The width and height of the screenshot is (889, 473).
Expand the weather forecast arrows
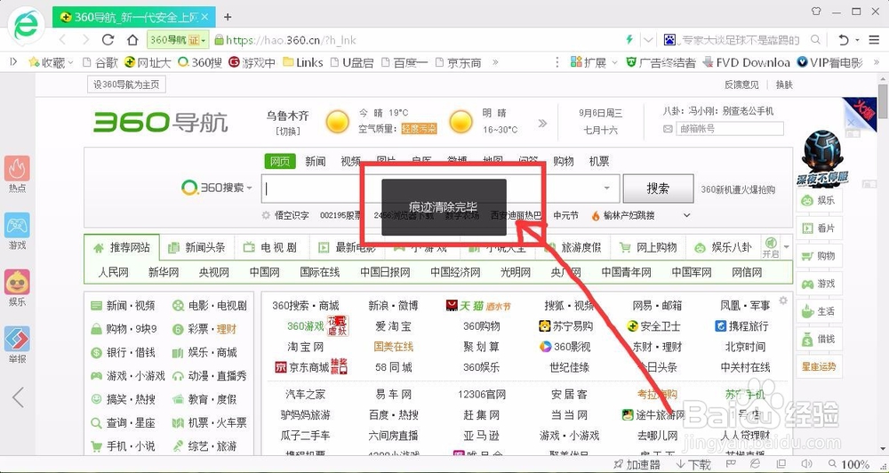pos(542,123)
